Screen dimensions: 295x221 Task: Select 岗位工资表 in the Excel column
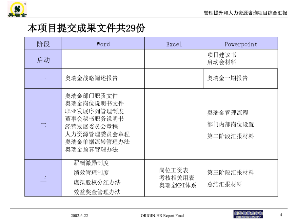click(174, 170)
